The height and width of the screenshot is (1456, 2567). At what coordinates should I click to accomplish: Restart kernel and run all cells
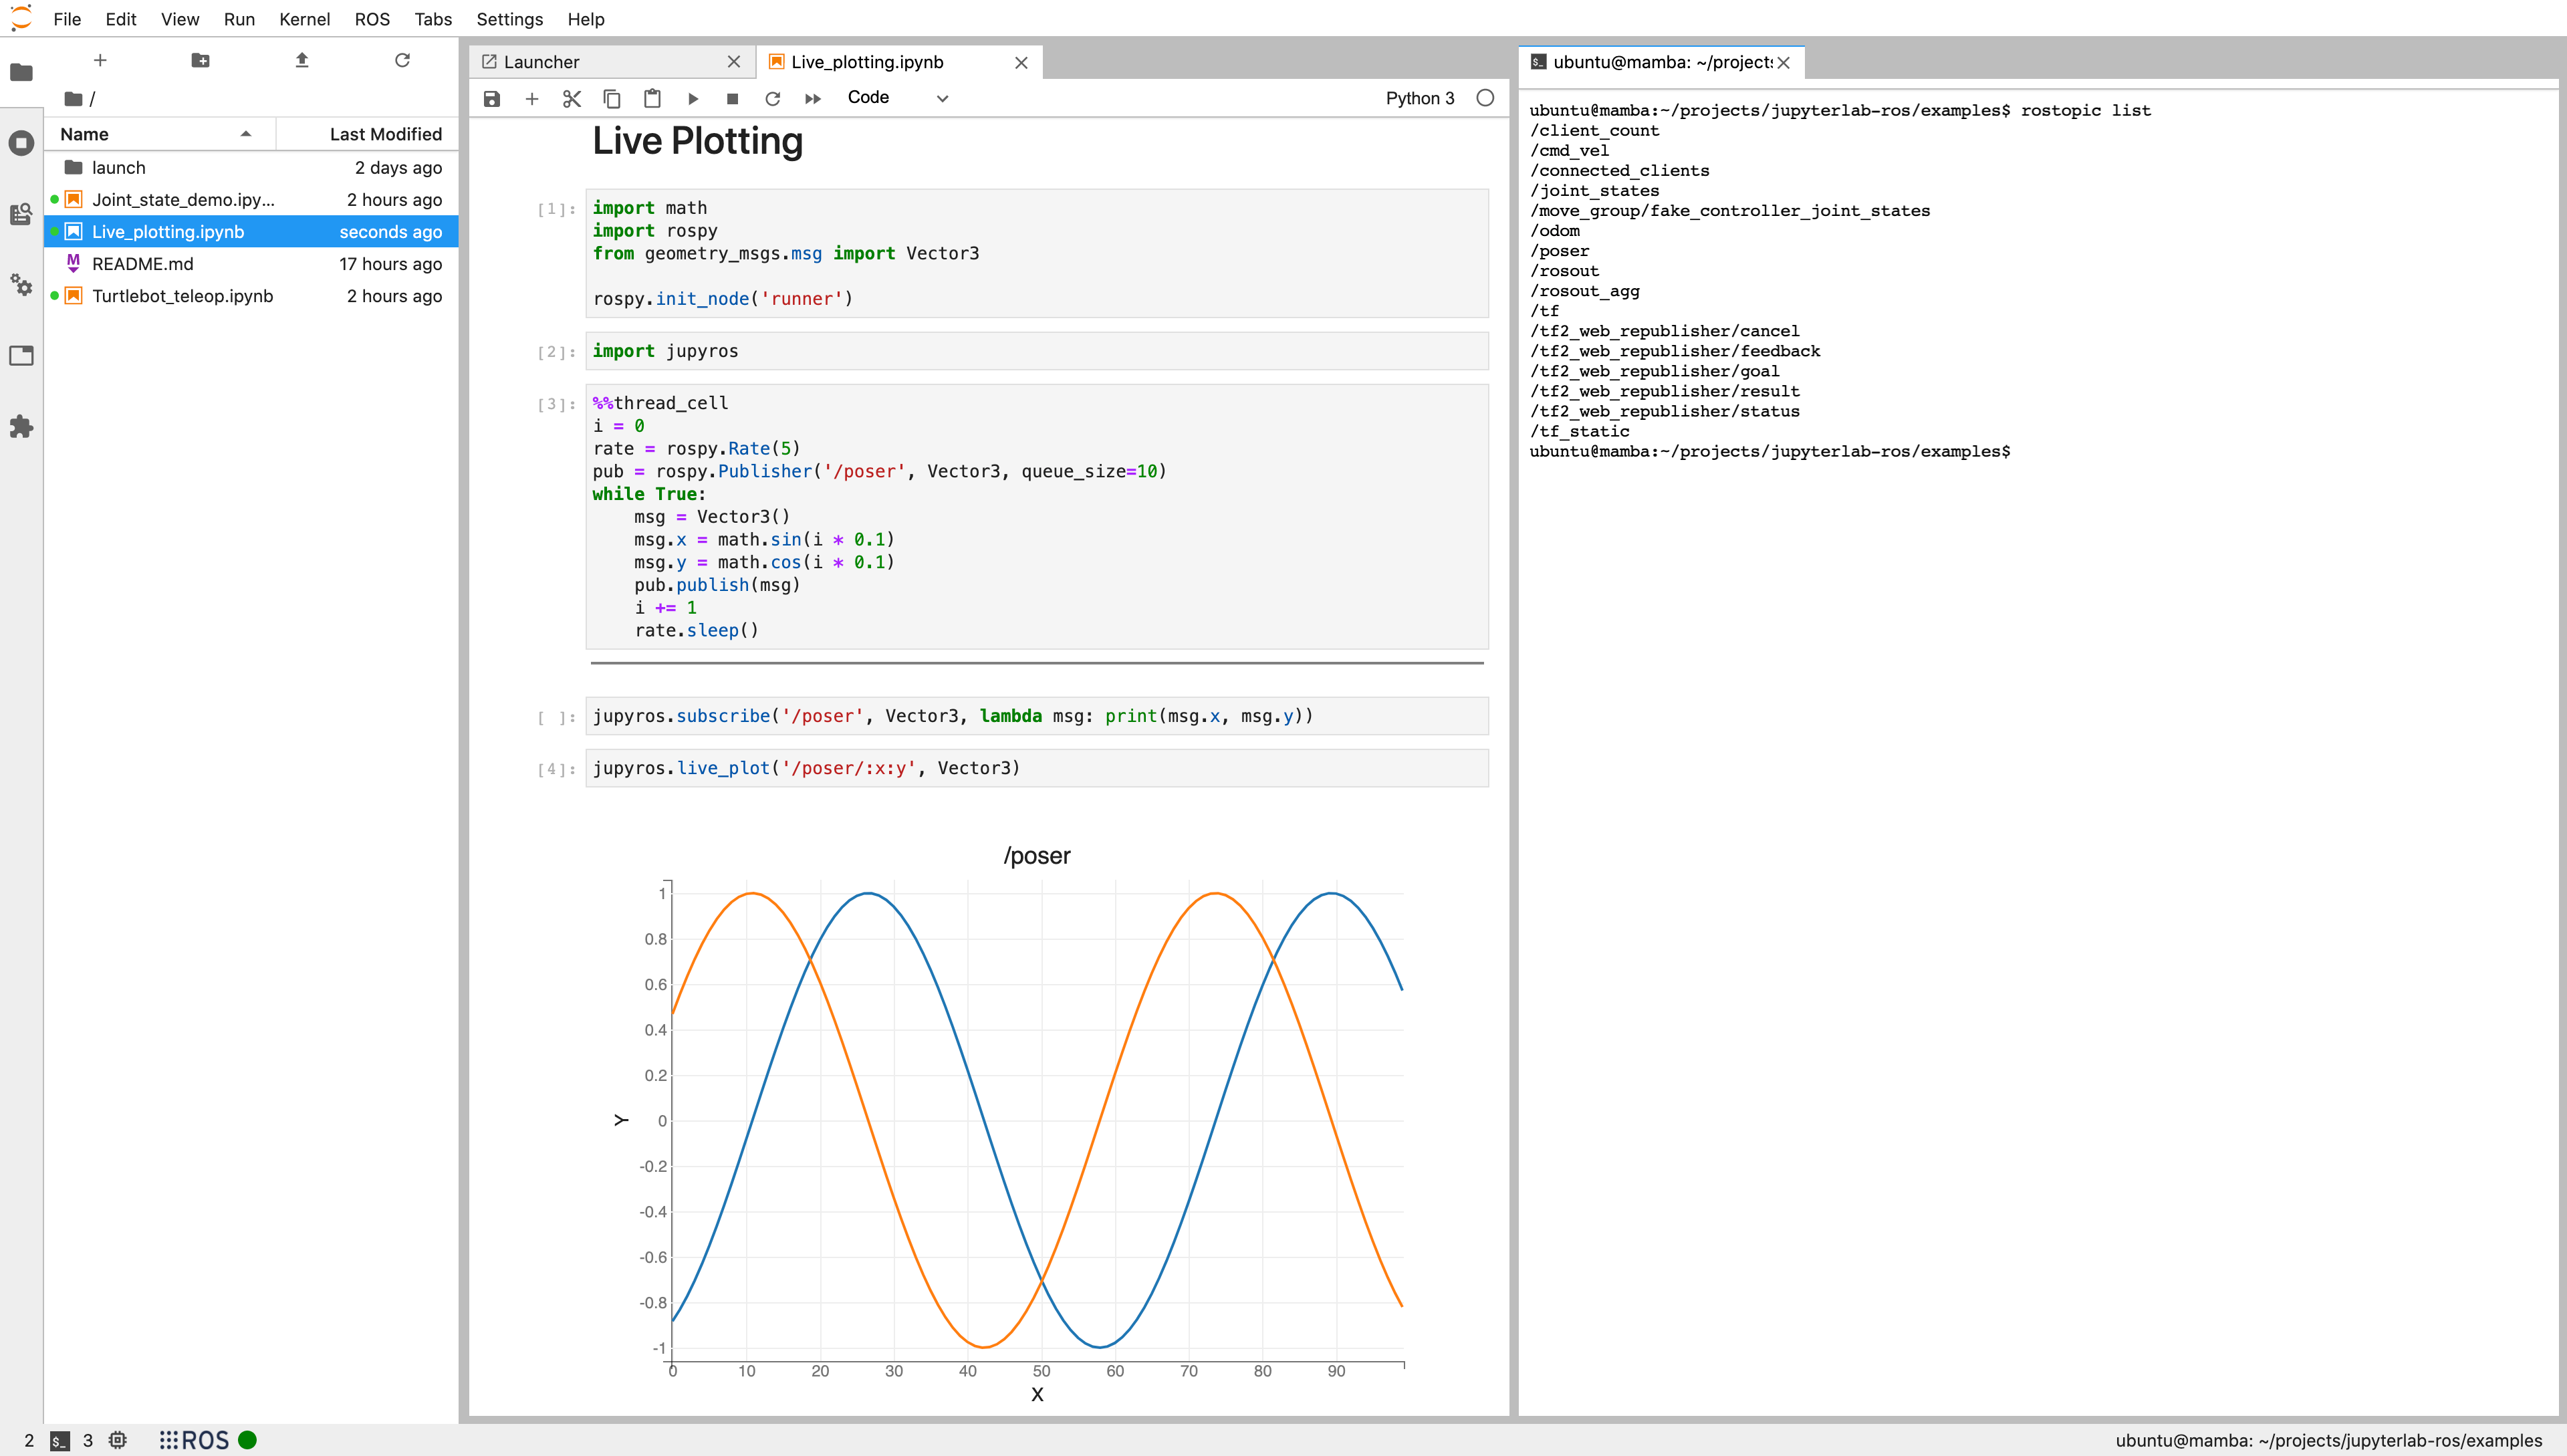click(x=812, y=98)
